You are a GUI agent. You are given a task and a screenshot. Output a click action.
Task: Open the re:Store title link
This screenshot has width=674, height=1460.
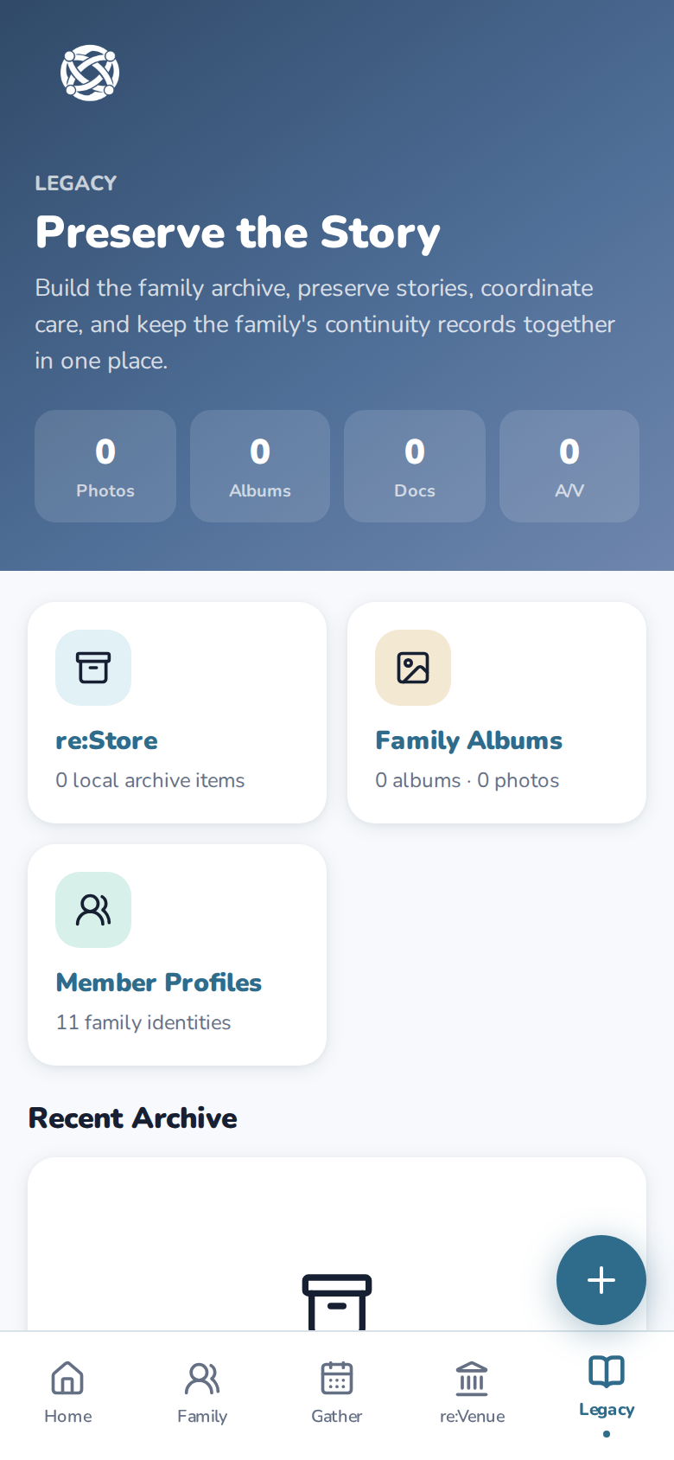coord(106,740)
